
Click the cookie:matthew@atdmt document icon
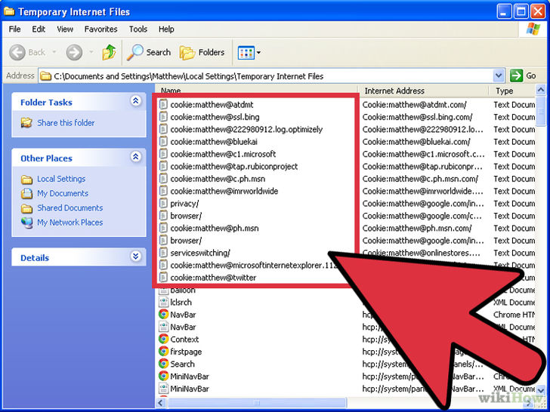click(x=163, y=105)
